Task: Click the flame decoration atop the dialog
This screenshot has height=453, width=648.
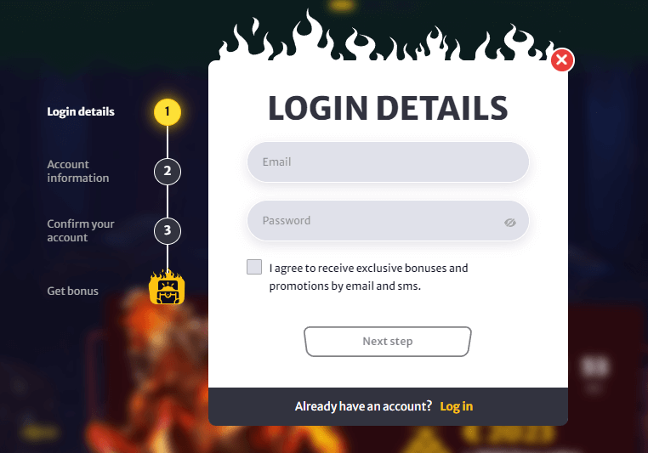Action: (388, 37)
